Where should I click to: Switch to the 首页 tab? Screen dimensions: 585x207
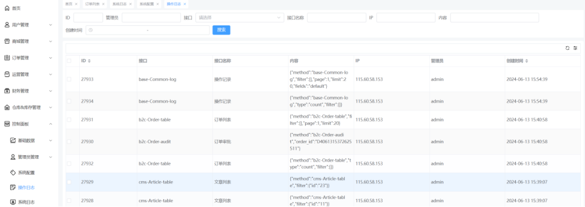point(69,4)
